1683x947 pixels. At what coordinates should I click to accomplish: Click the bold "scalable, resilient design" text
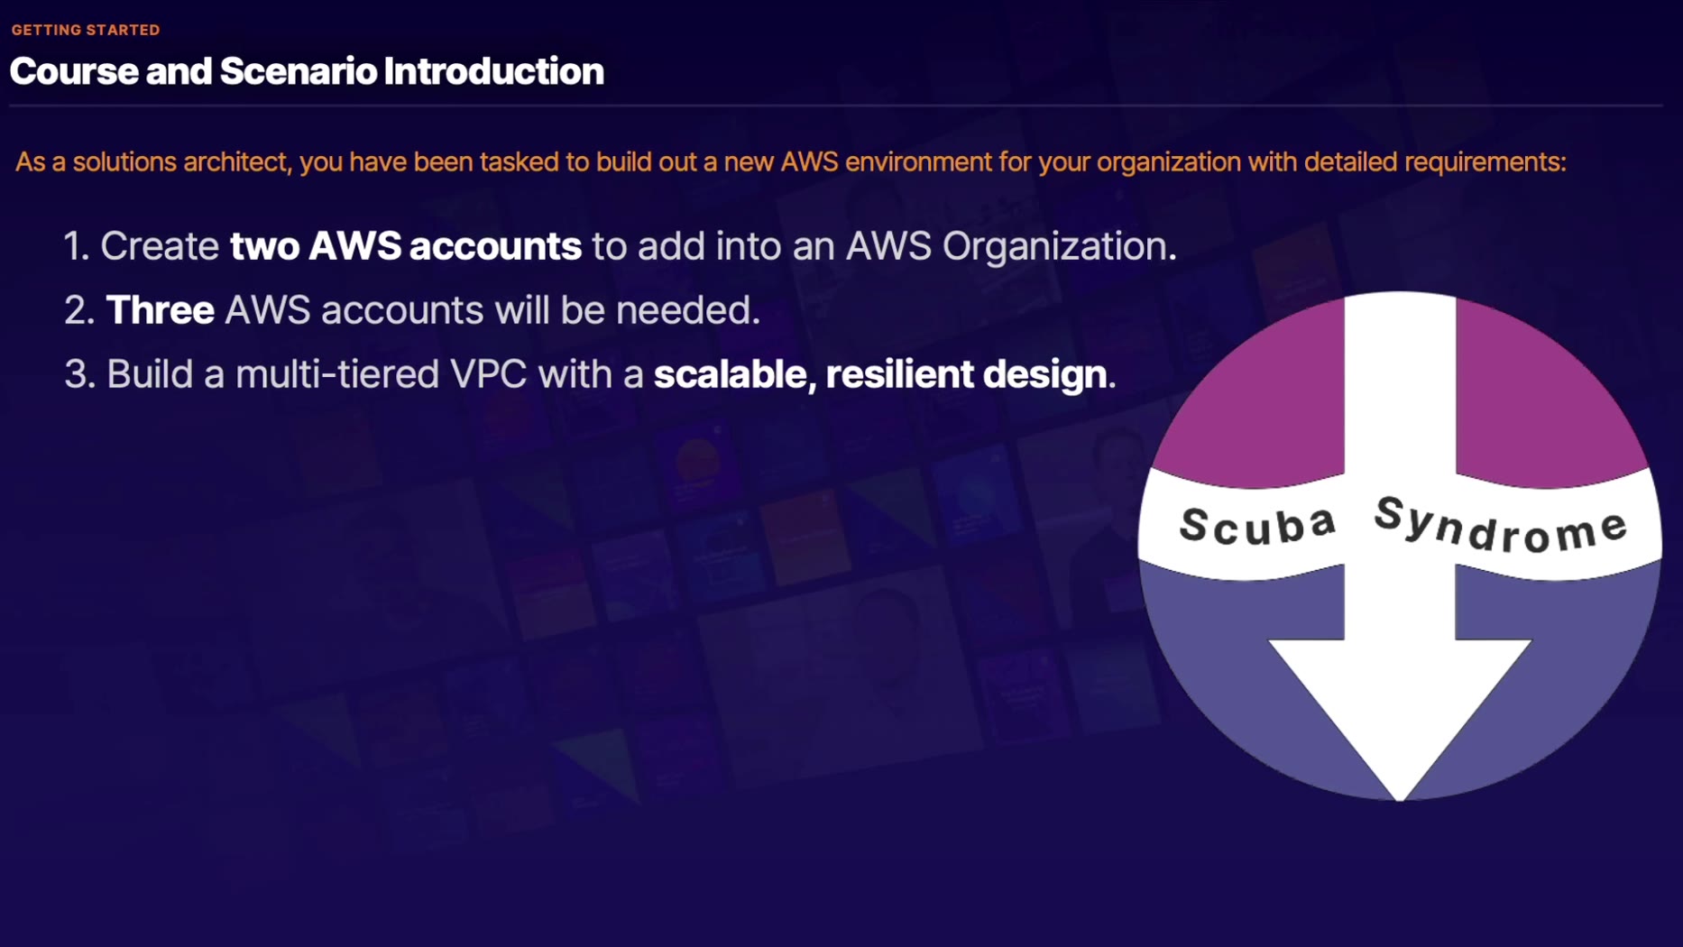[x=879, y=374]
